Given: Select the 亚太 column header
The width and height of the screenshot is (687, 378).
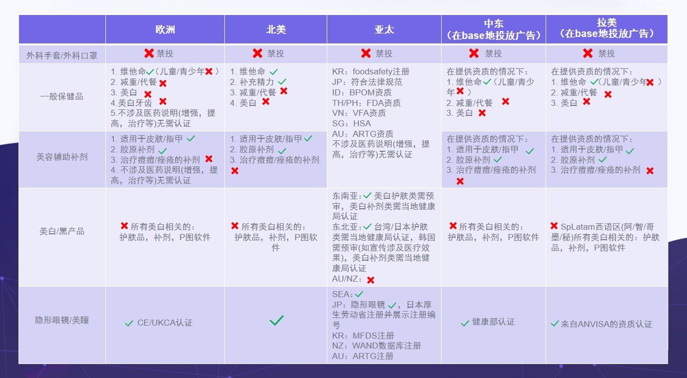Looking at the screenshot, I should [384, 29].
